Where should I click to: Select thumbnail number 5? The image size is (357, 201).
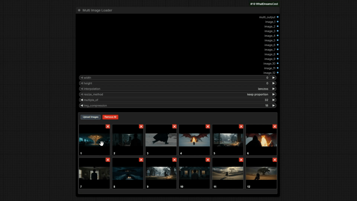click(228, 140)
